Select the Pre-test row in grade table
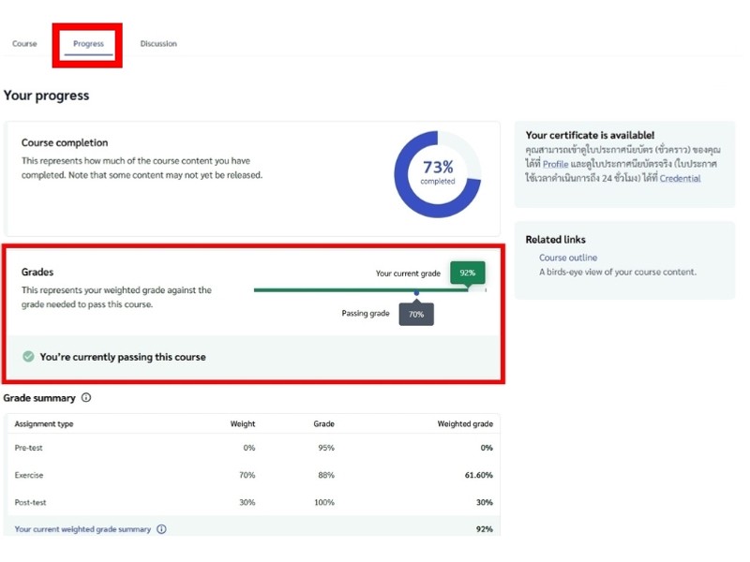Viewport: 750px width, 562px height. pos(253,448)
